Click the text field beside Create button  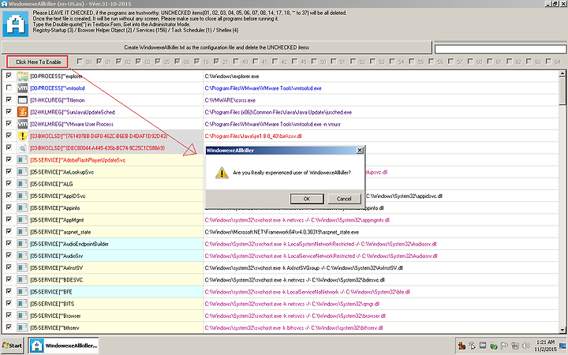[500, 49]
